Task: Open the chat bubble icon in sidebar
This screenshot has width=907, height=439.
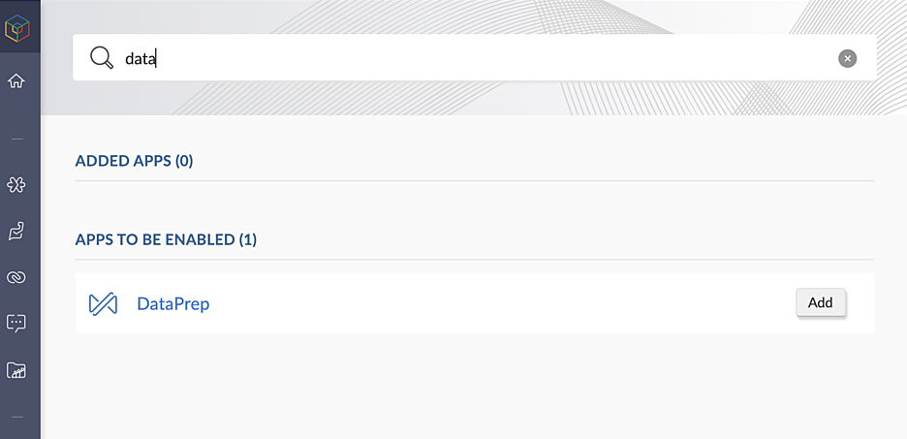Action: pos(16,324)
